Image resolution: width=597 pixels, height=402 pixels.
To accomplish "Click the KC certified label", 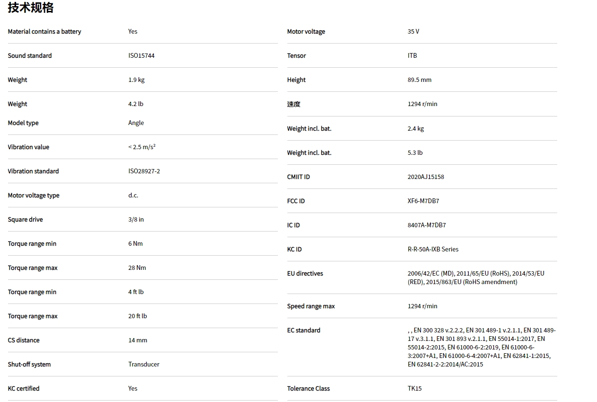I will [24, 389].
